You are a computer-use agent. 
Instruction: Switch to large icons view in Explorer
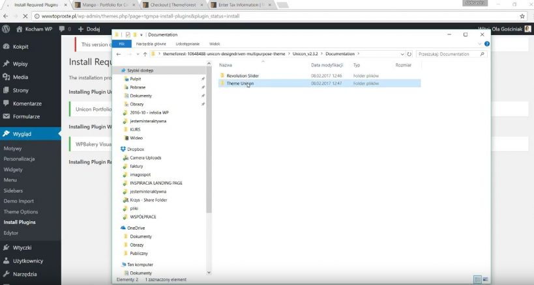pyautogui.click(x=486, y=280)
